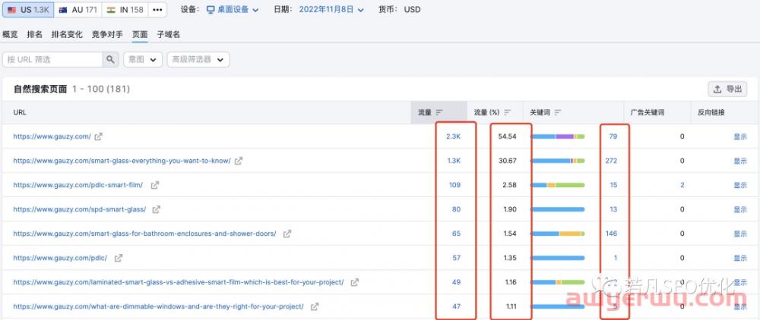
Task: Open the 桌面设备 device dropdown
Action: pyautogui.click(x=232, y=10)
